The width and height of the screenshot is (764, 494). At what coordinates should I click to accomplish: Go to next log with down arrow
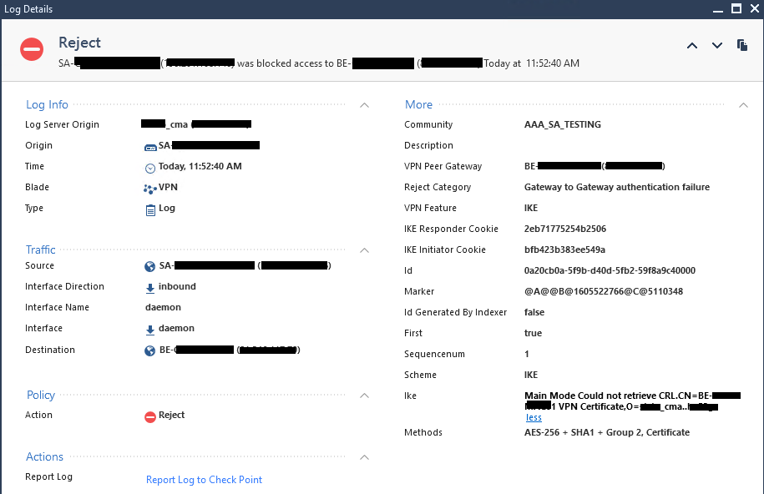pos(717,46)
